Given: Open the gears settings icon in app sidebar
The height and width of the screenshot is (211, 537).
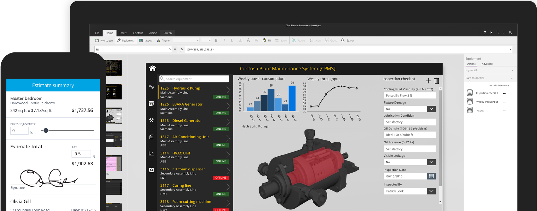Looking at the screenshot, I should click(151, 87).
